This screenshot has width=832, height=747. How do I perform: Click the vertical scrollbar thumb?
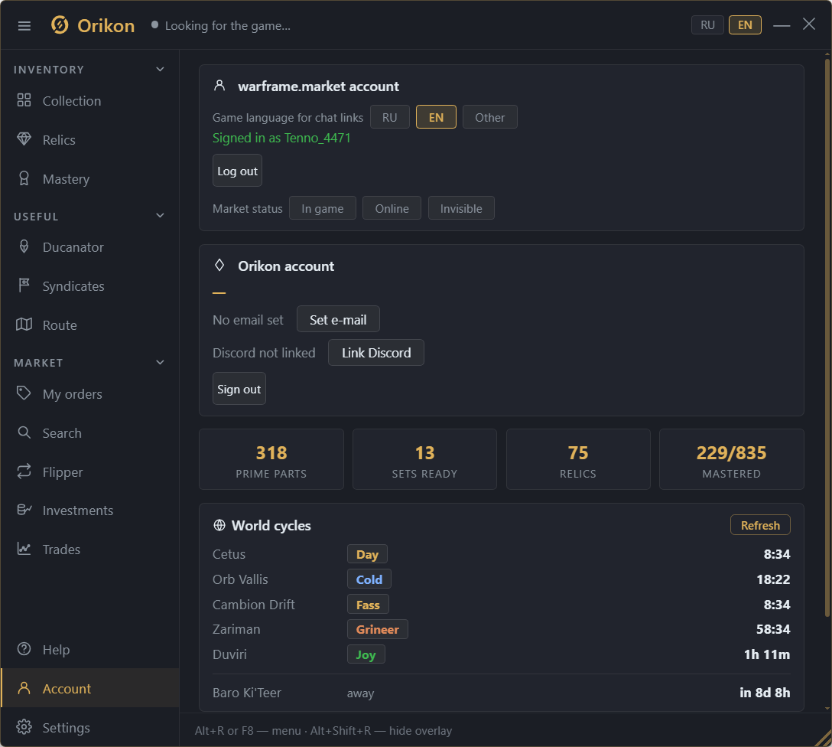tap(827, 337)
